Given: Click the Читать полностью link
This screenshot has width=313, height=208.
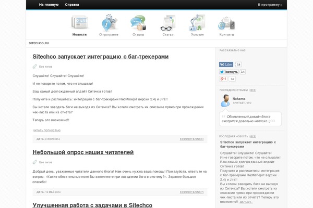Looking at the screenshot, I should pyautogui.click(x=47, y=131).
